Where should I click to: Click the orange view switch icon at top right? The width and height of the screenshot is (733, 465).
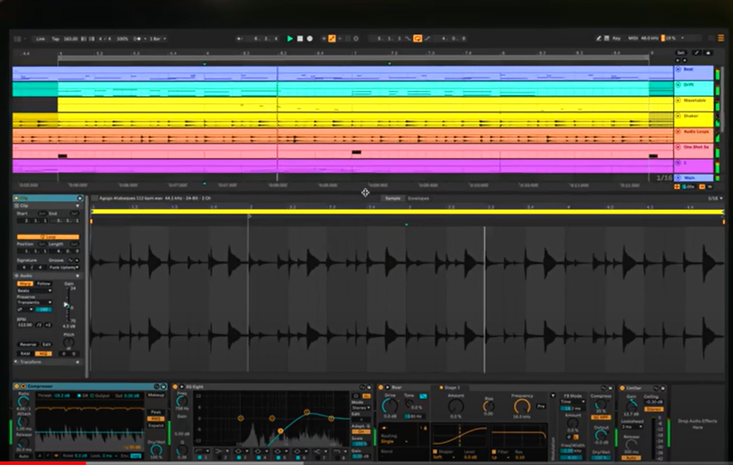pos(721,38)
